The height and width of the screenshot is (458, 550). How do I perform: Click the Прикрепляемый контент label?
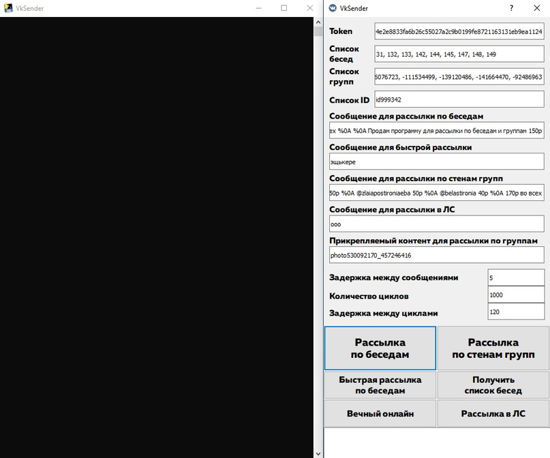point(433,241)
